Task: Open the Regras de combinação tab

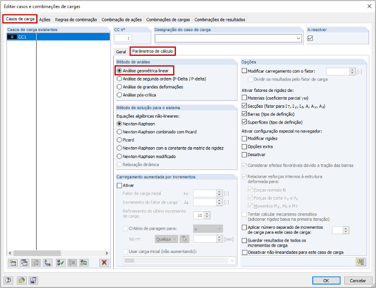Action: [76, 20]
